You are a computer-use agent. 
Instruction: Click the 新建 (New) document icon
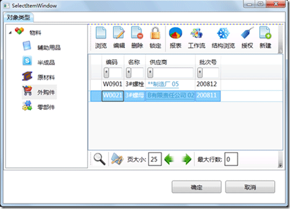265,33
